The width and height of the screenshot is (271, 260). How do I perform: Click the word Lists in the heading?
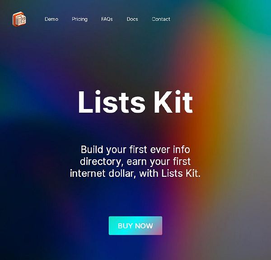coord(112,102)
